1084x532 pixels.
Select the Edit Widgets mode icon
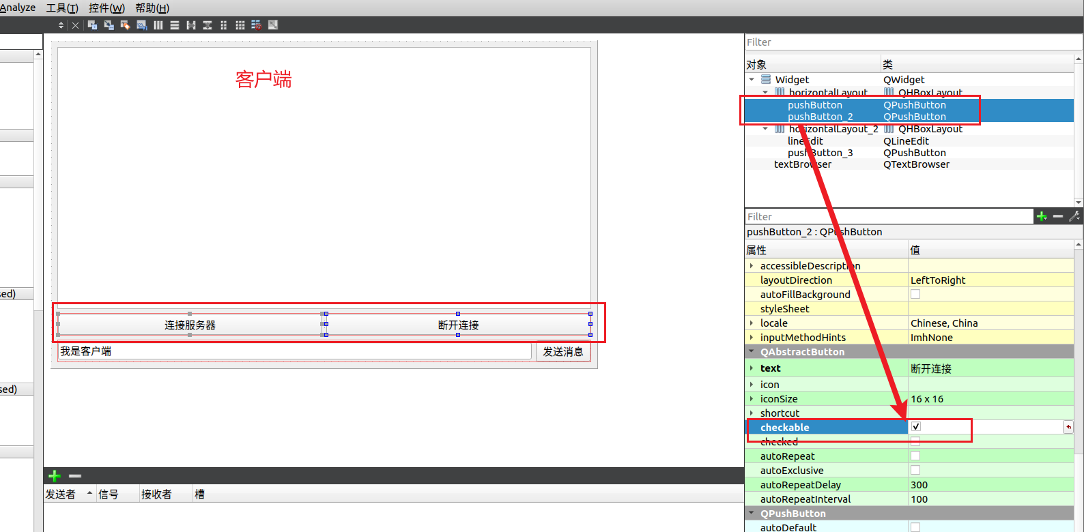(92, 25)
